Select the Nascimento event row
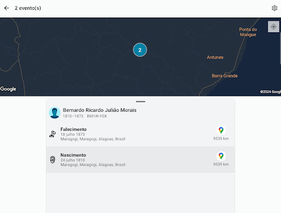 pos(140,159)
